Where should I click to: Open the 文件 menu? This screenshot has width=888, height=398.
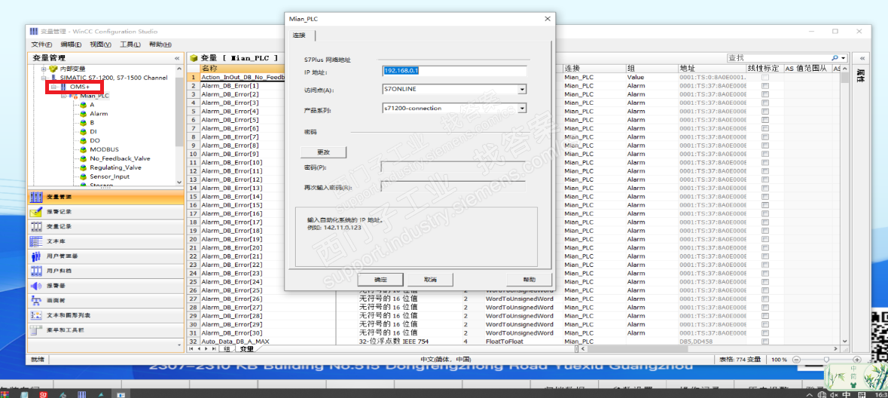coord(41,44)
